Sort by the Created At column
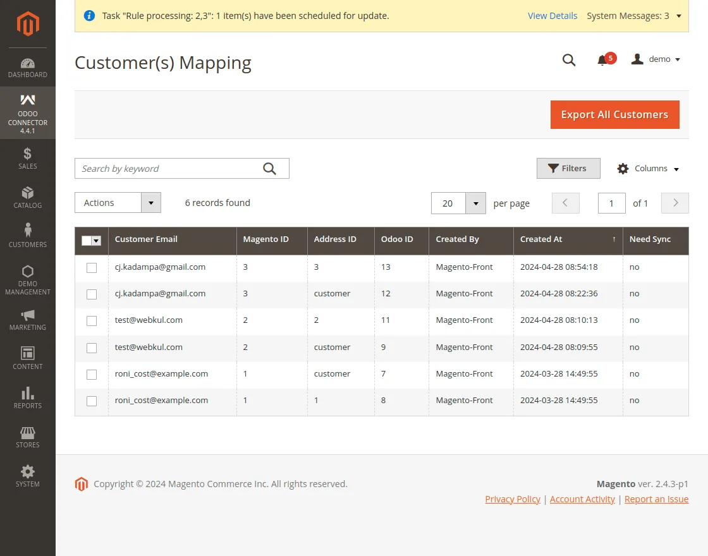This screenshot has height=556, width=708. tap(541, 240)
